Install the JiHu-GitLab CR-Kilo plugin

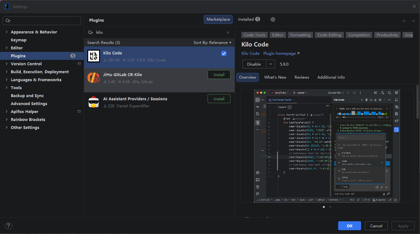[x=219, y=74]
